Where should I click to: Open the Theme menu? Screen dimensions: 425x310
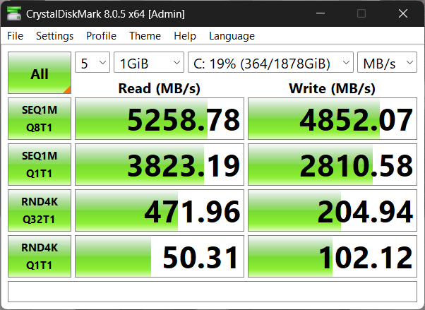[x=145, y=36]
